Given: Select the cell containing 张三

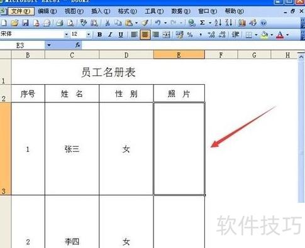Looking at the screenshot, I should 72,149.
